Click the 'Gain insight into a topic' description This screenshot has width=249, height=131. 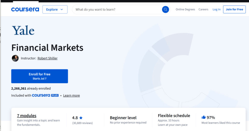[38, 123]
